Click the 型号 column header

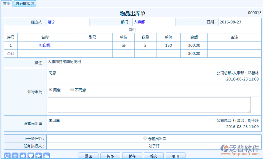pos(92,37)
